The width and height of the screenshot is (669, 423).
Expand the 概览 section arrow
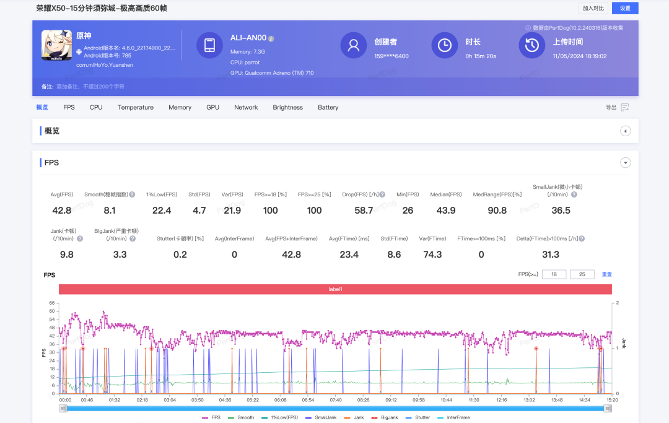point(626,131)
